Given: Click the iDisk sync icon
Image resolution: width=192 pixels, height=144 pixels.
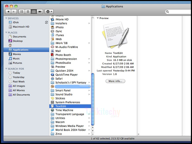Looking at the screenshot, I should (x=46, y=22).
